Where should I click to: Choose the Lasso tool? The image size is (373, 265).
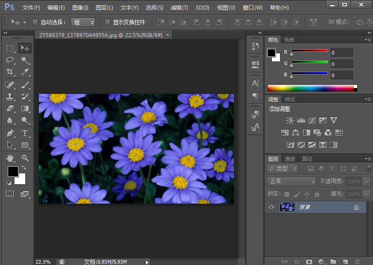coord(10,60)
